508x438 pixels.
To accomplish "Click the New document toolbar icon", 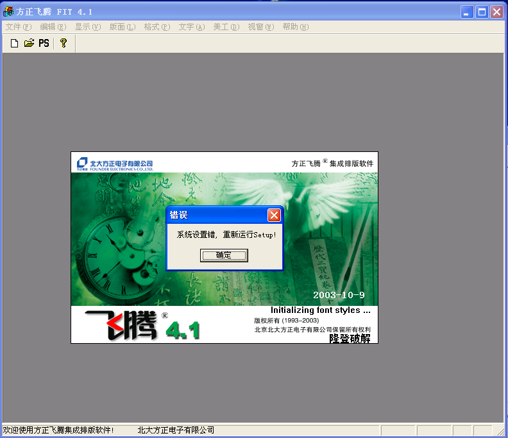I will pos(14,43).
